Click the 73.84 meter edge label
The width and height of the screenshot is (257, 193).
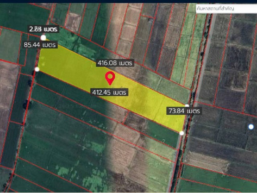coord(184,111)
